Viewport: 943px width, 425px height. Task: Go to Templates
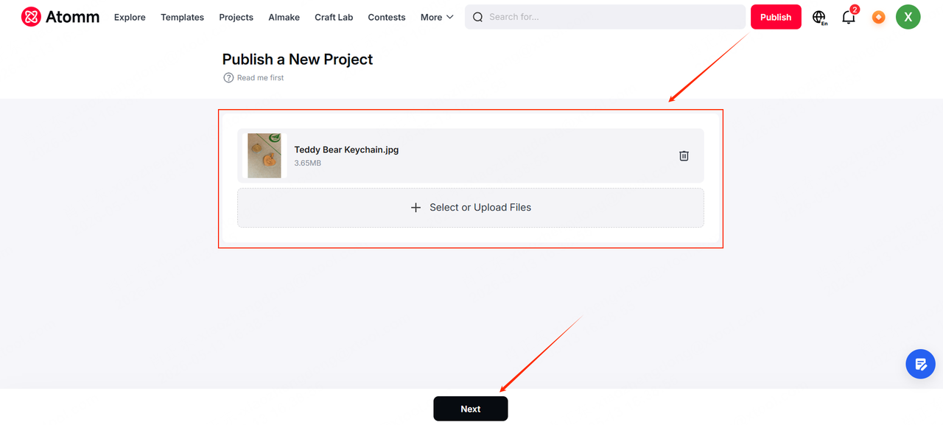point(182,17)
